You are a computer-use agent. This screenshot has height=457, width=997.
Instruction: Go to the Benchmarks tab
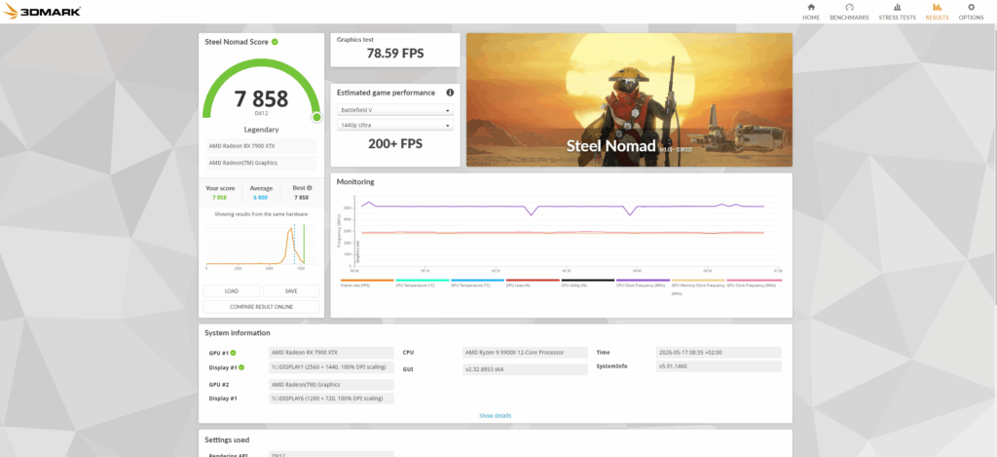tap(849, 12)
